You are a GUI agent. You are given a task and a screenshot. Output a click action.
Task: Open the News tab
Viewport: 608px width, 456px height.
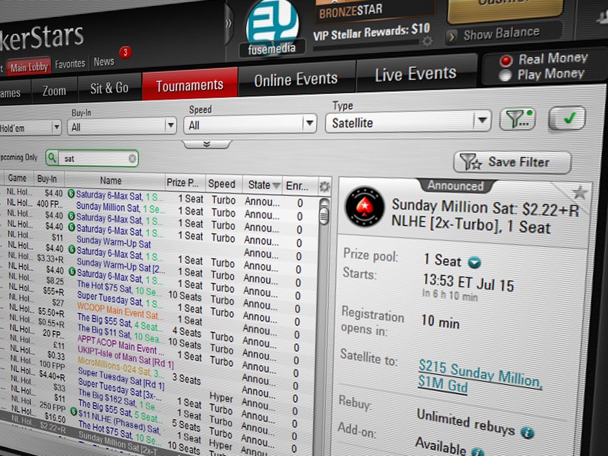tap(104, 61)
